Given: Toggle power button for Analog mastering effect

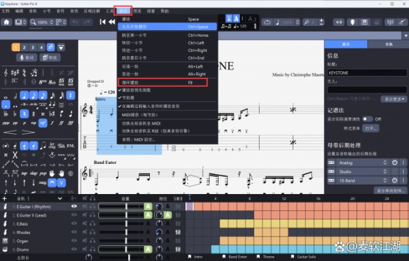Looking at the screenshot, I should tap(395, 163).
